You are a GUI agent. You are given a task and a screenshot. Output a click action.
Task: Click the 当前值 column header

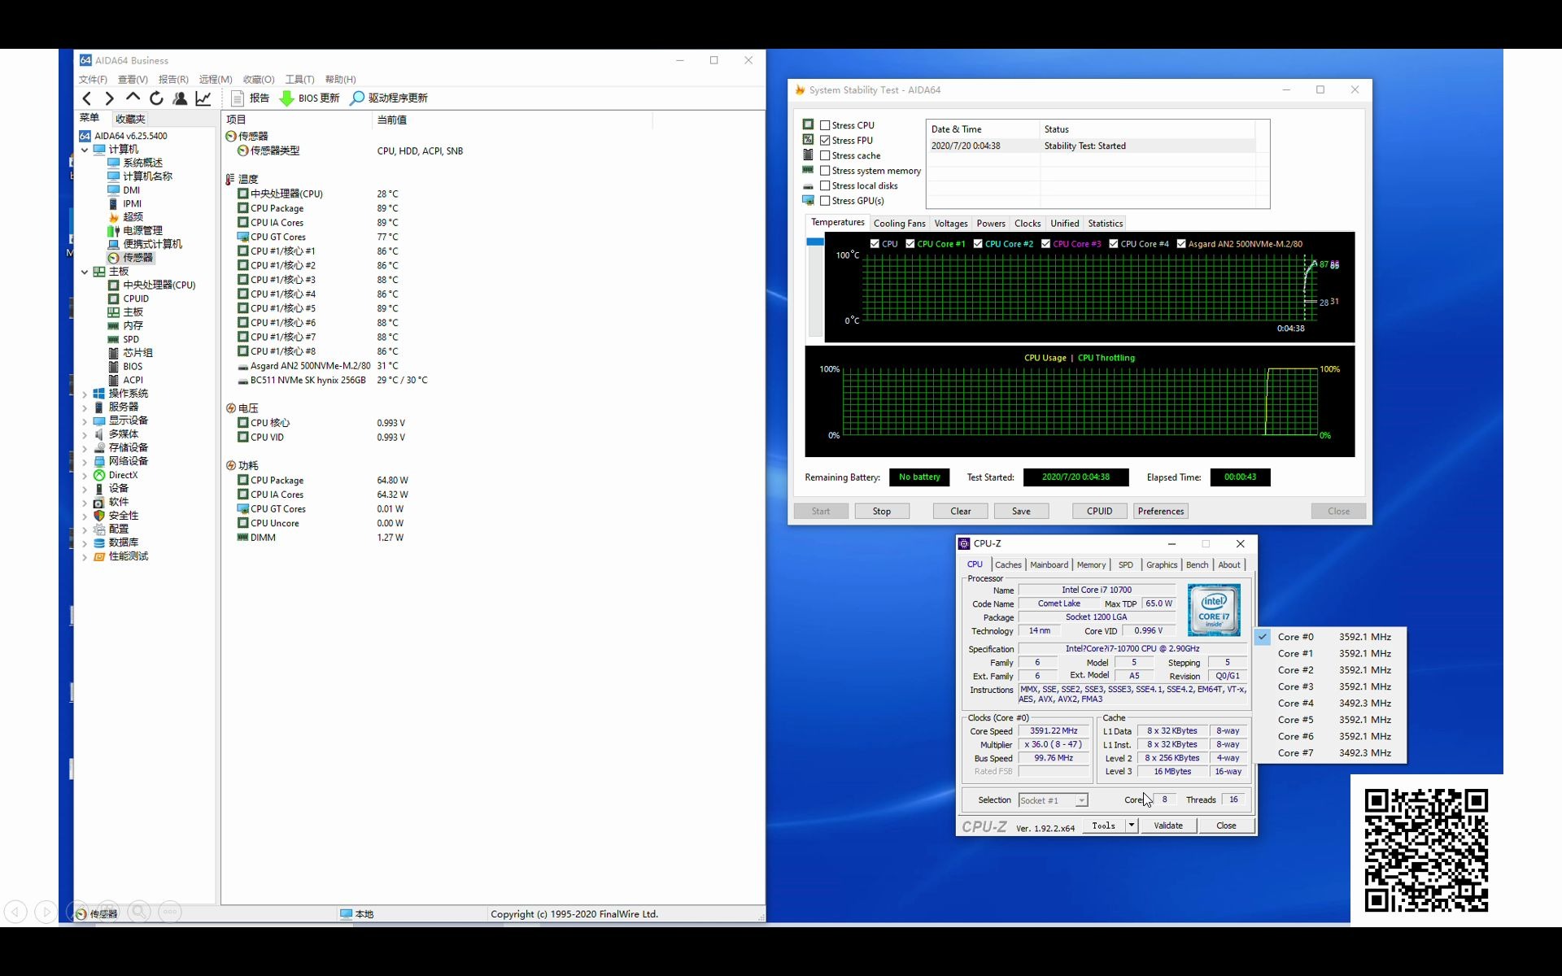(x=513, y=120)
